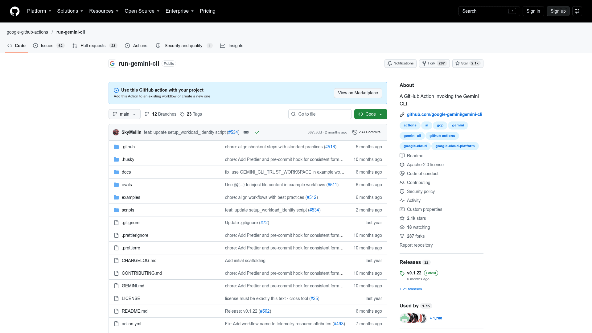
Task: Click the GitHub logo icon
Action: tap(15, 11)
